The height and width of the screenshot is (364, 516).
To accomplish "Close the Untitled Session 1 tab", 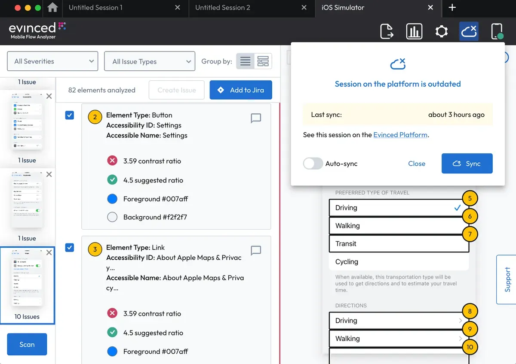I will click(x=178, y=8).
